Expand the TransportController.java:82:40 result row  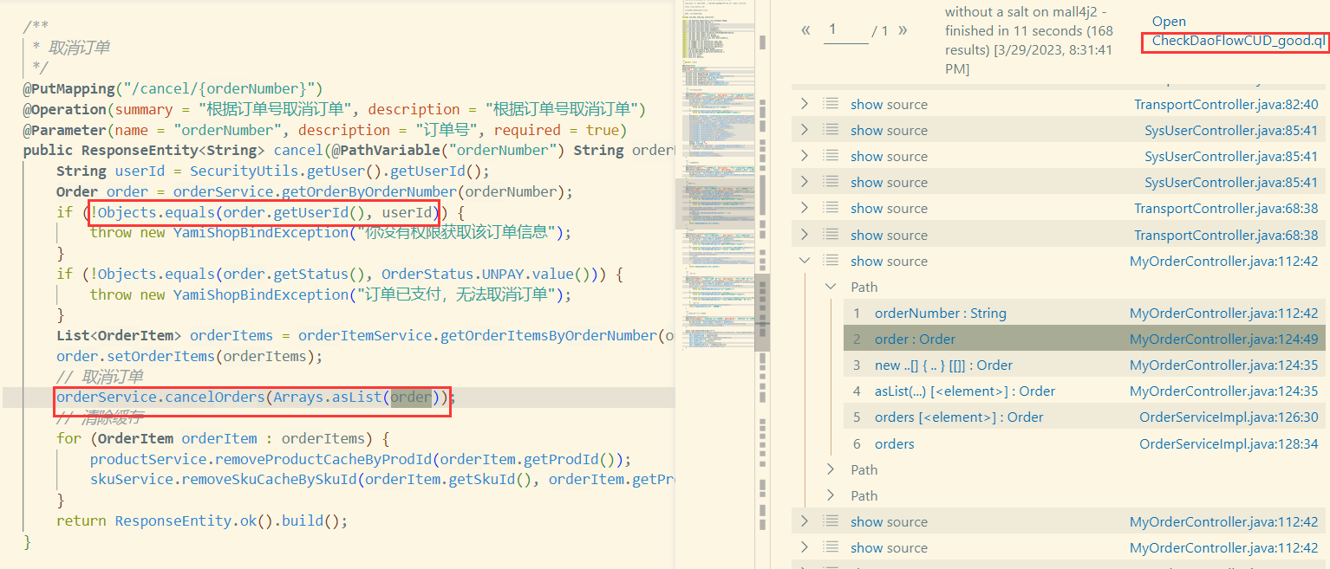[x=805, y=104]
